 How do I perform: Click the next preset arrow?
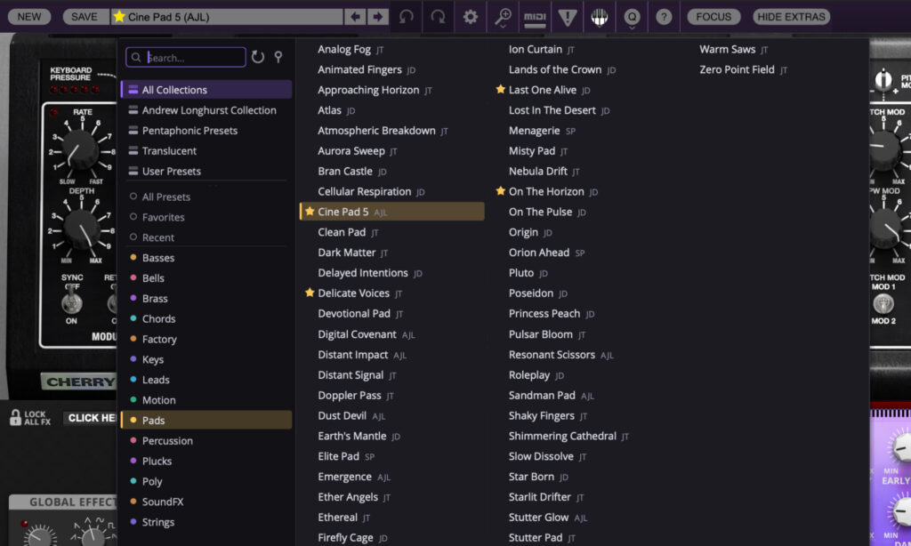click(x=377, y=17)
